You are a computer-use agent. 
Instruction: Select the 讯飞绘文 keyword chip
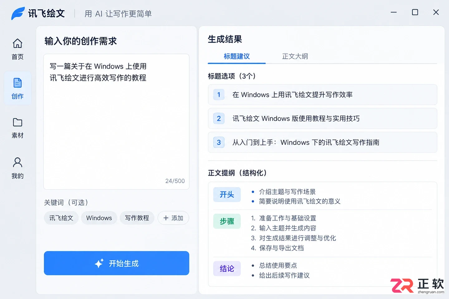pyautogui.click(x=61, y=218)
